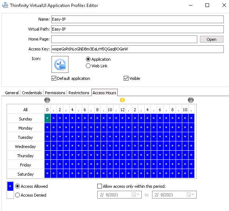This screenshot has width=229, height=211.
Task: Switch to the Restrictions tab
Action: coord(79,93)
